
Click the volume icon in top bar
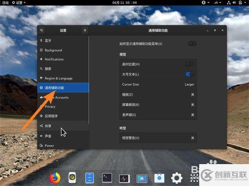pyautogui.click(x=234, y=2)
